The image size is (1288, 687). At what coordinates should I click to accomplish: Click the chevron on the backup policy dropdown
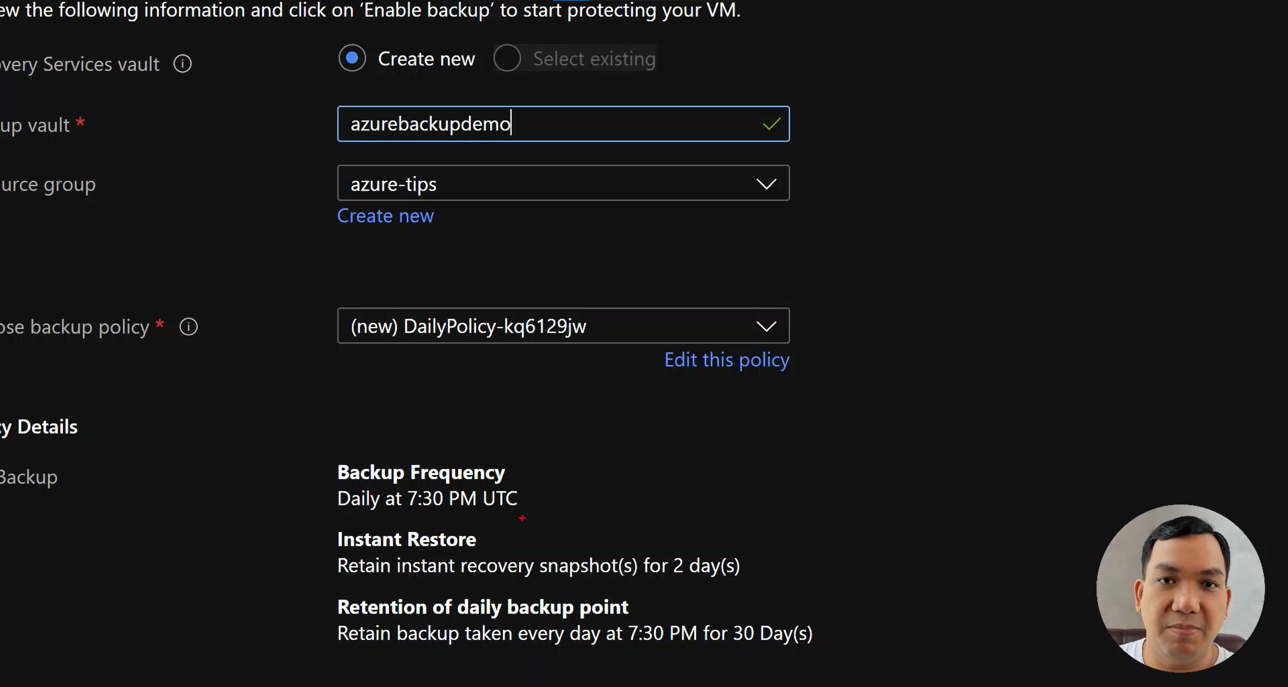tap(766, 327)
